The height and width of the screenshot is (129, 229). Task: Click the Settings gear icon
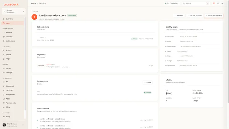[x=4, y=73]
